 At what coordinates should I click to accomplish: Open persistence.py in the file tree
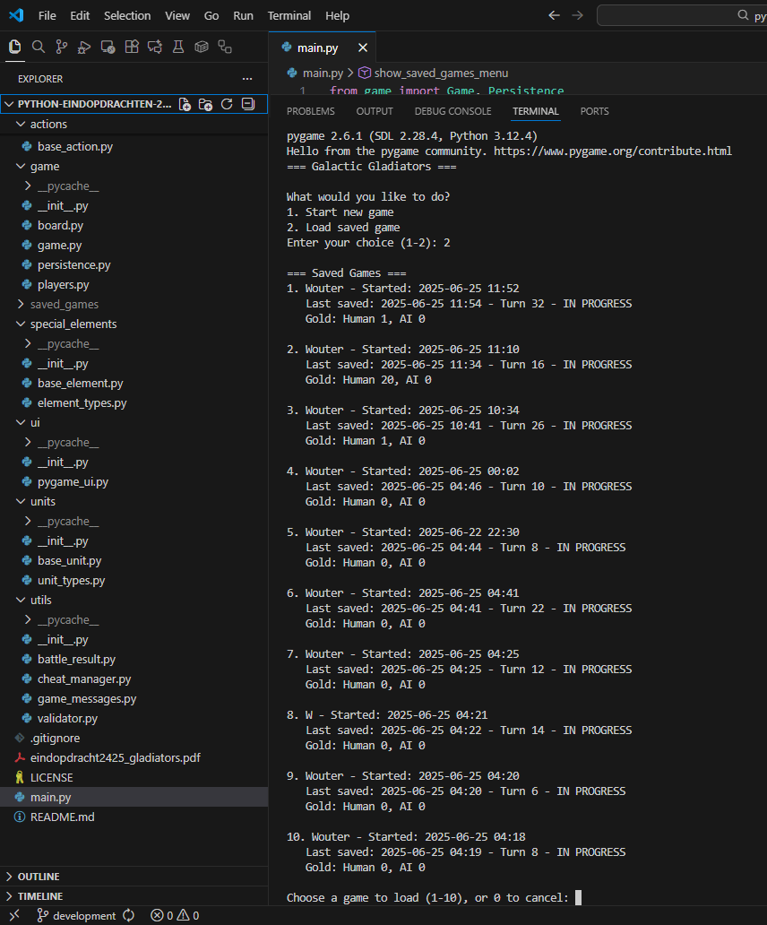73,264
